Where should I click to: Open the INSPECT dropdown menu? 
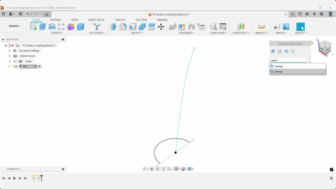pyautogui.click(x=262, y=33)
